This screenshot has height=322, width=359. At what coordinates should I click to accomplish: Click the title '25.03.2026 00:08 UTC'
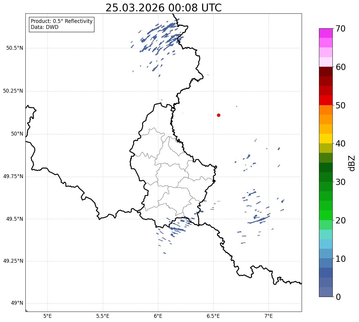(164, 8)
